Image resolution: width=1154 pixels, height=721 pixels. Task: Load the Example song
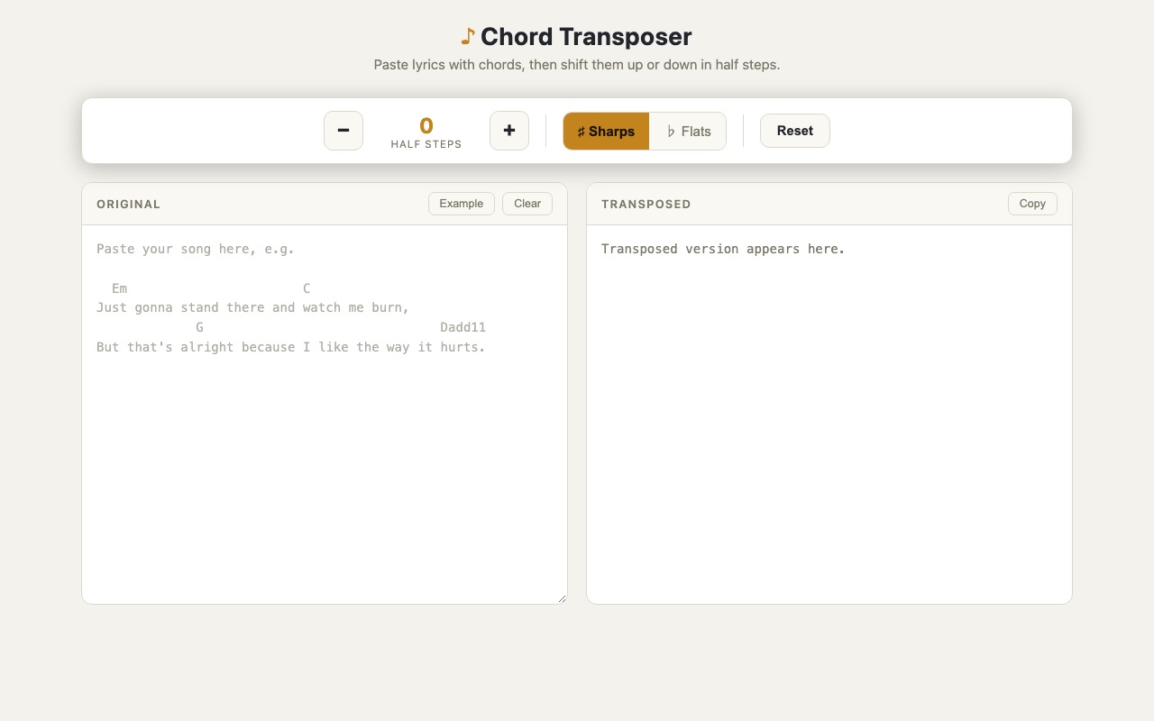462,204
